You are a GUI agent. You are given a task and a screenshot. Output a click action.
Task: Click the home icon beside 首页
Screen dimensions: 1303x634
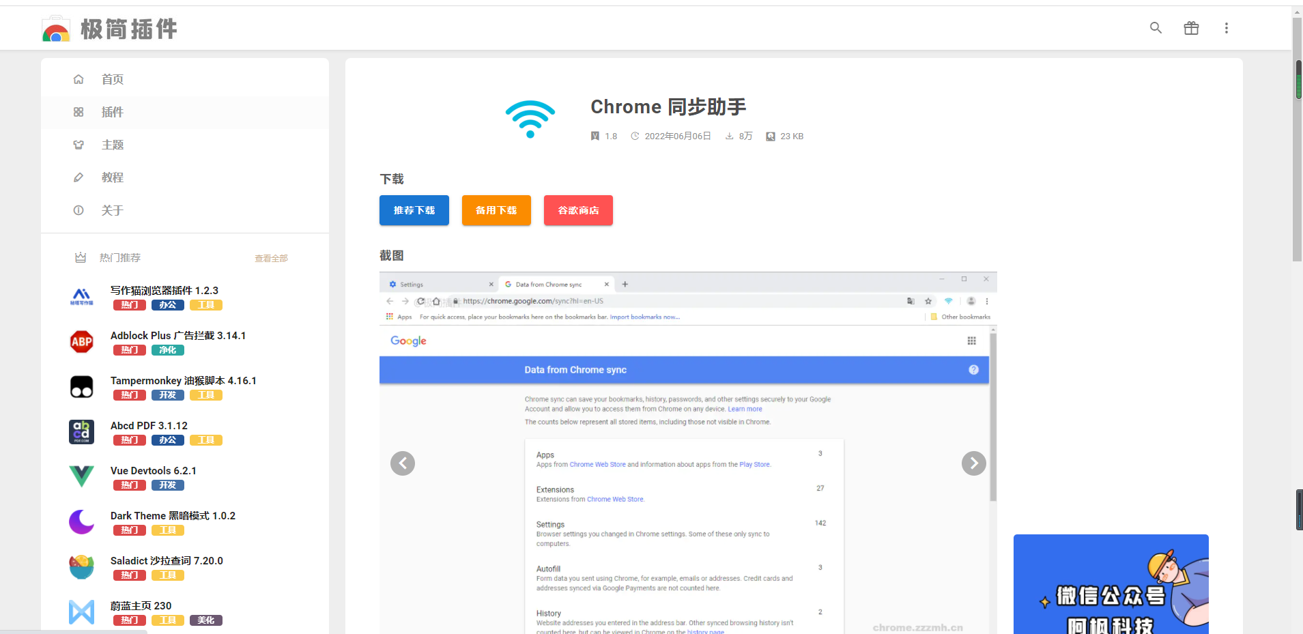pos(78,79)
